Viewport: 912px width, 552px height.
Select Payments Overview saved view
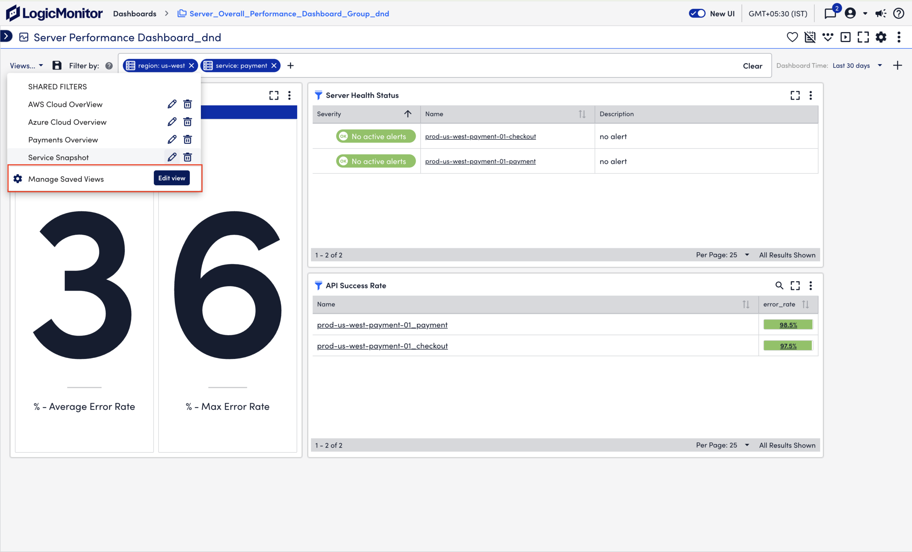pos(63,140)
